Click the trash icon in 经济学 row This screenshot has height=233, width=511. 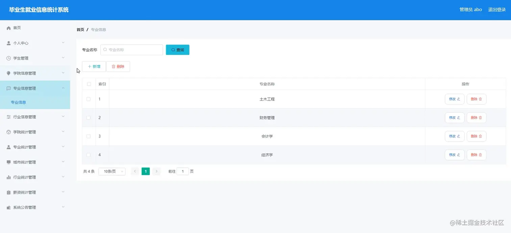(x=480, y=155)
